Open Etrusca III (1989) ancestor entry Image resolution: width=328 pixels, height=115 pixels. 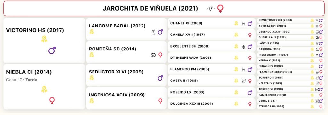click(x=291, y=106)
